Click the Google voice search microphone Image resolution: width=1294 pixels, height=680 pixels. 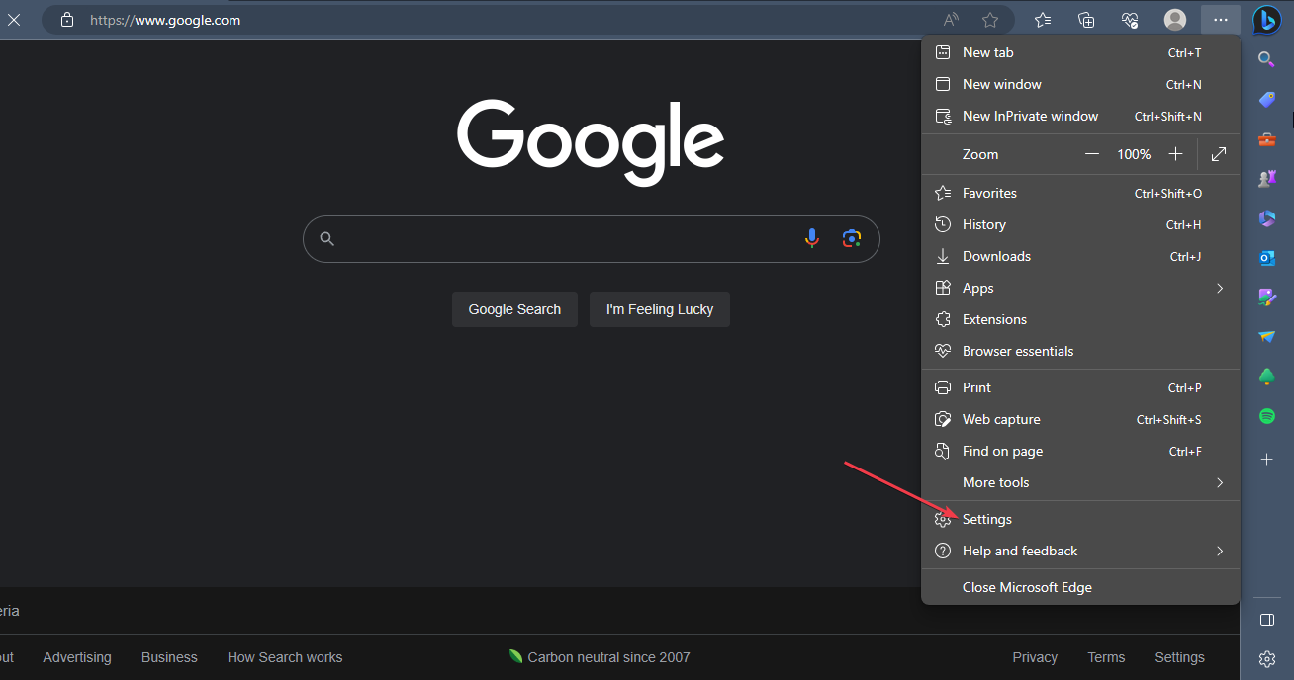812,238
